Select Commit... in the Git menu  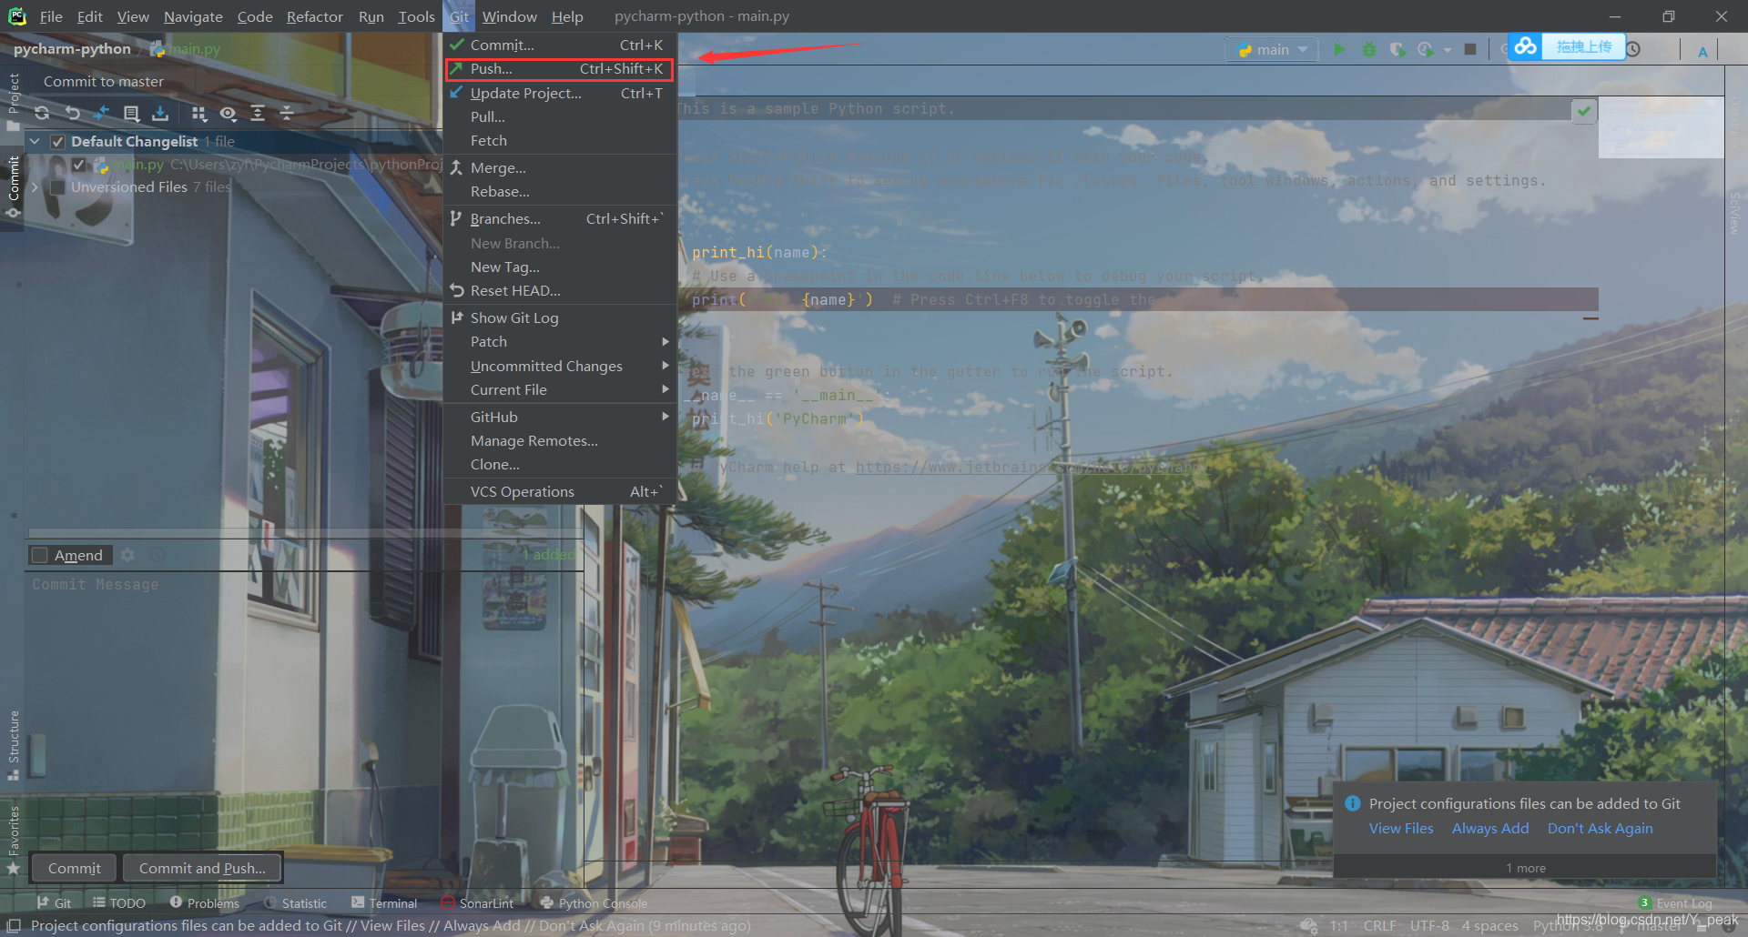559,45
